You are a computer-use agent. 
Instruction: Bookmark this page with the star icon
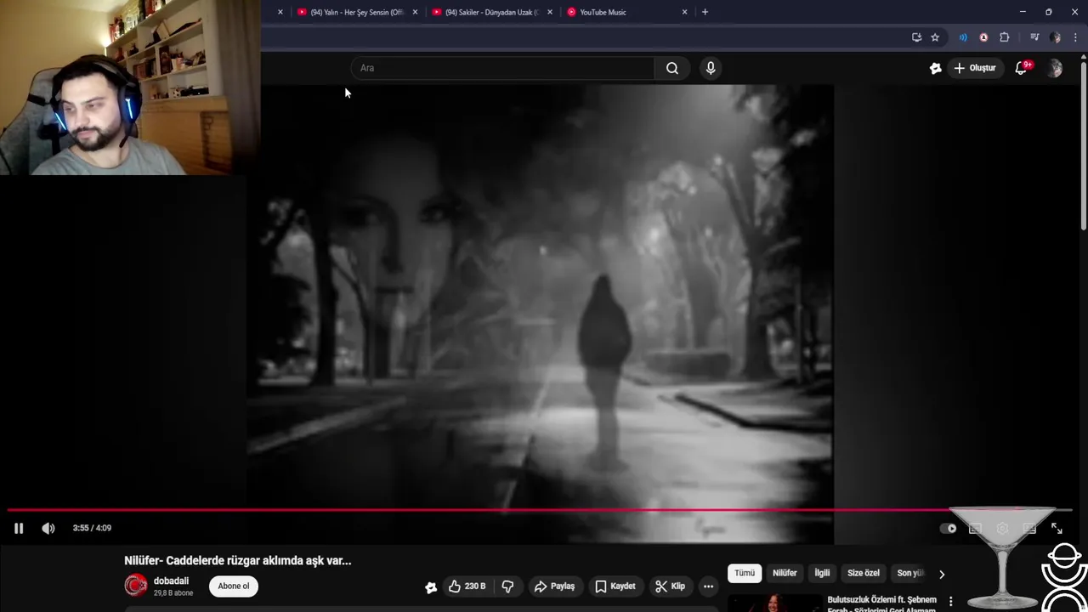935,37
